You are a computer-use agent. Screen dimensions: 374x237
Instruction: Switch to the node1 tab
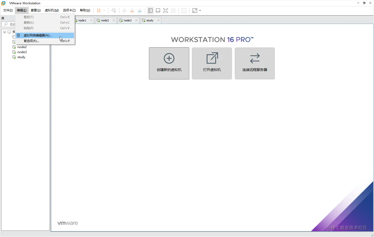82,20
